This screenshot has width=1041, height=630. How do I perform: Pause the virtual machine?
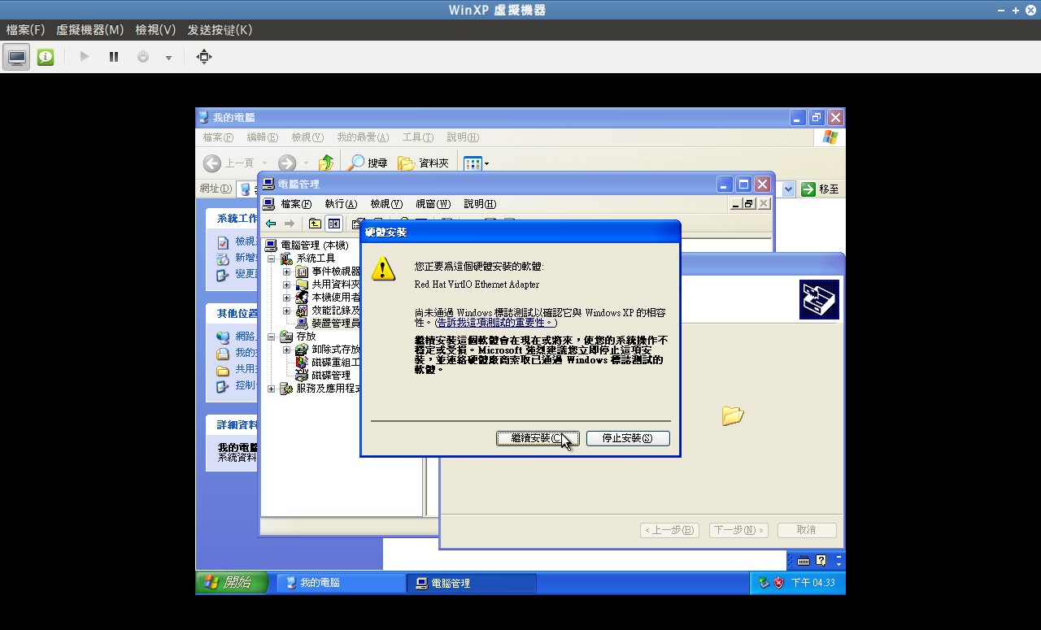tap(114, 57)
